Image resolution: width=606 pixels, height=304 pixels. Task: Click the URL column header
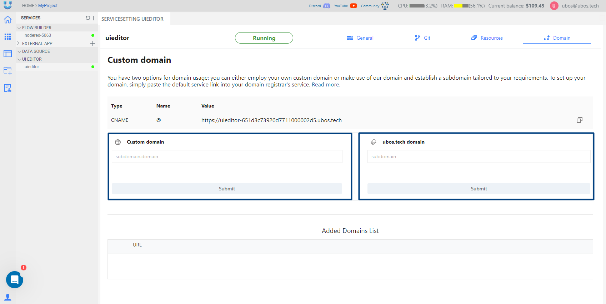[137, 245]
